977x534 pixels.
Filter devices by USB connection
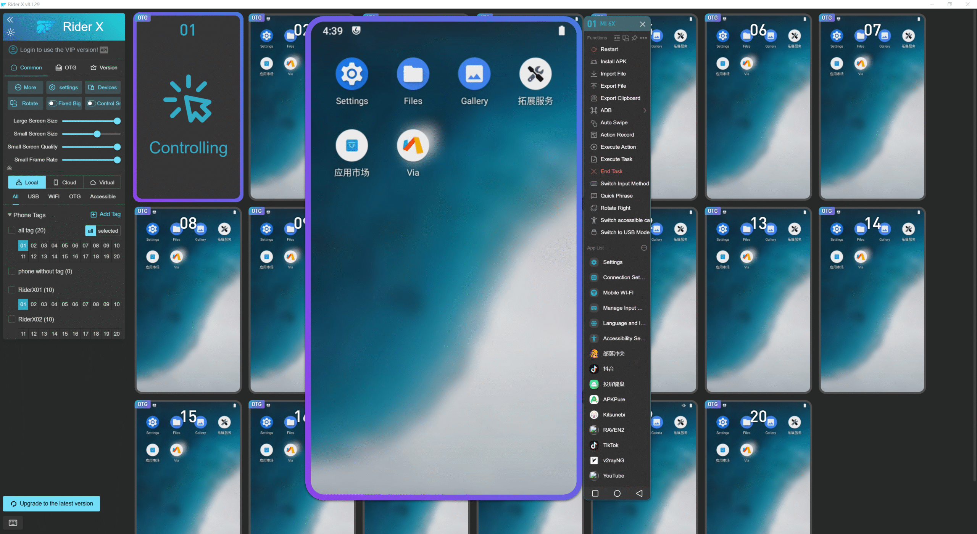point(33,196)
